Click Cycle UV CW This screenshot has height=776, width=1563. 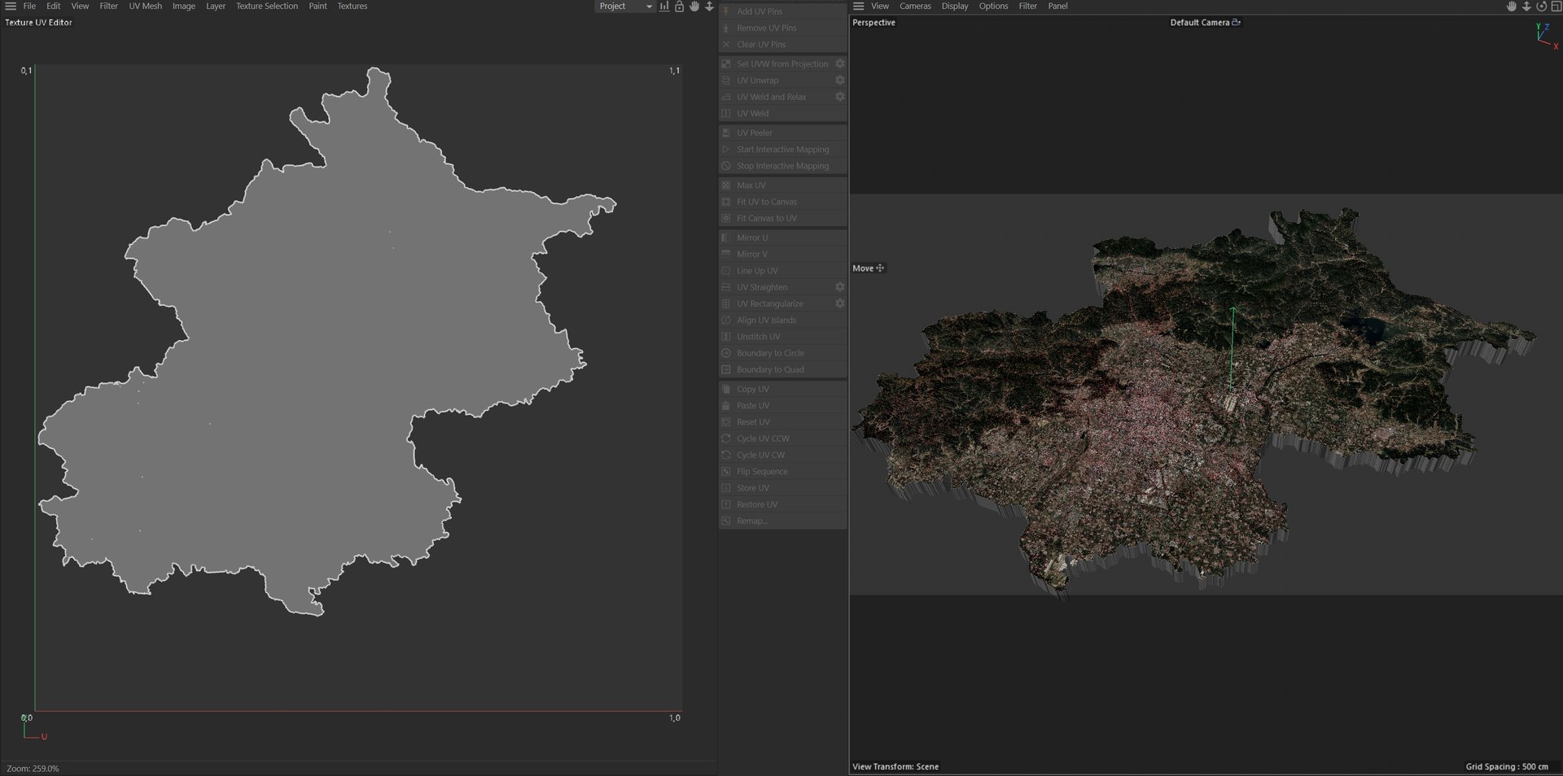[x=782, y=455]
